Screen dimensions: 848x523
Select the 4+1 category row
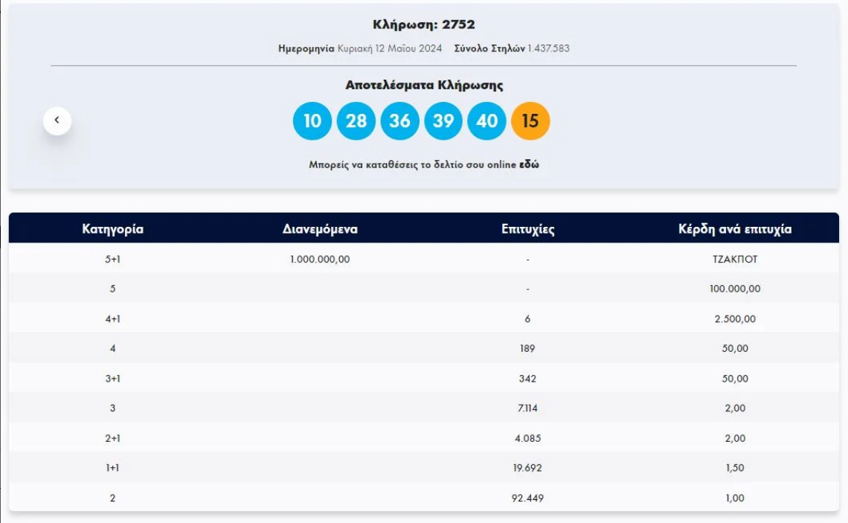click(112, 319)
